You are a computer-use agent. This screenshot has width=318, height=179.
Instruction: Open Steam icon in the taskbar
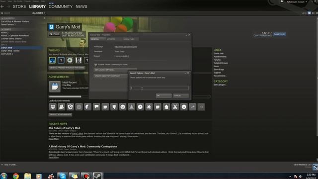(97, 176)
